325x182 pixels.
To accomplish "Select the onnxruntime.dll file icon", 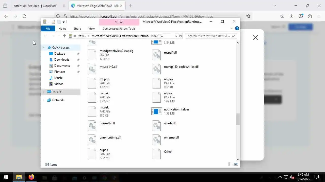I will (x=92, y=140).
